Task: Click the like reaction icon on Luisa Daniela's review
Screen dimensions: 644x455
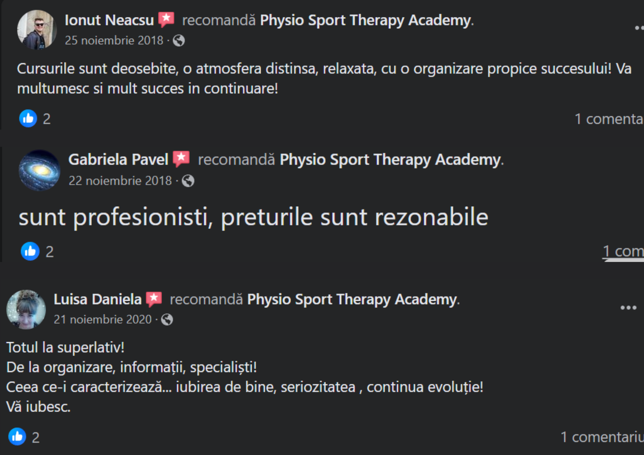Action: (17, 437)
